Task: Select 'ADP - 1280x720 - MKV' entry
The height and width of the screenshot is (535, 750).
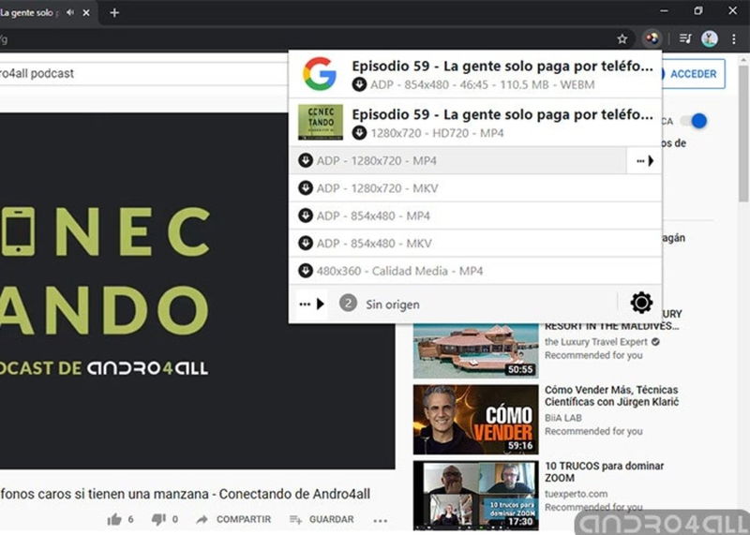Action: click(475, 188)
